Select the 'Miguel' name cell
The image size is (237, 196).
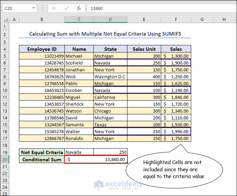(79, 97)
